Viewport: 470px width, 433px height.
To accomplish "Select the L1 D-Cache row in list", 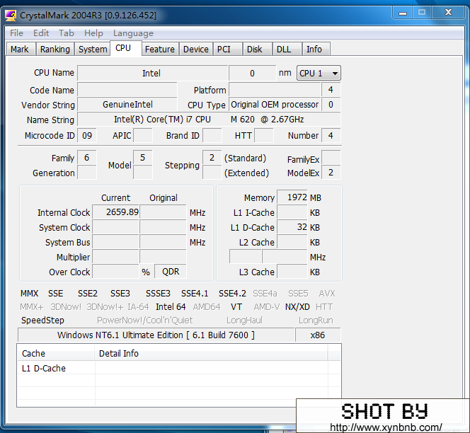I will 44,369.
